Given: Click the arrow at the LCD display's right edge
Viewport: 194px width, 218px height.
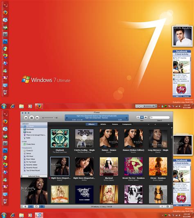Looking at the screenshot, I should [x=126, y=118].
